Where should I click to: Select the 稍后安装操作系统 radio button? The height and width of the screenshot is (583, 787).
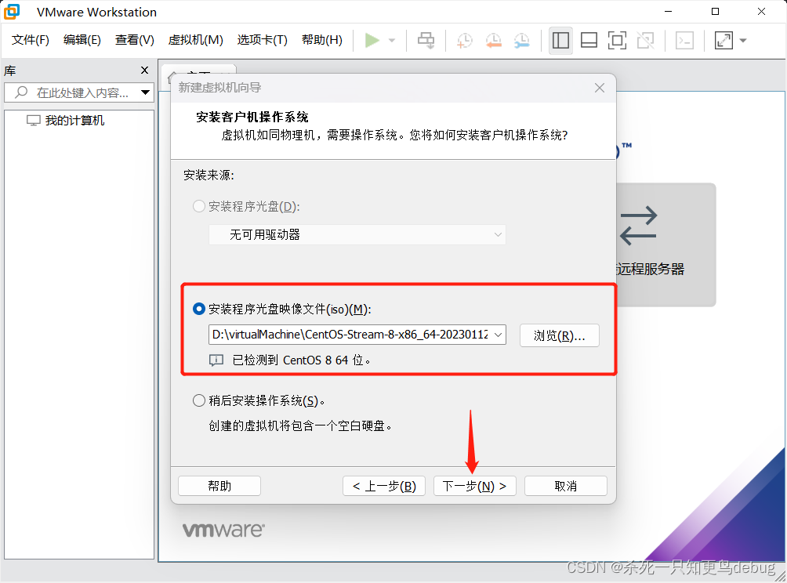click(198, 400)
